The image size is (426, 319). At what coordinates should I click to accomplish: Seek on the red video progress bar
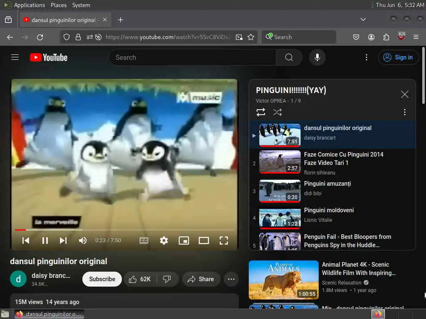coord(124,230)
